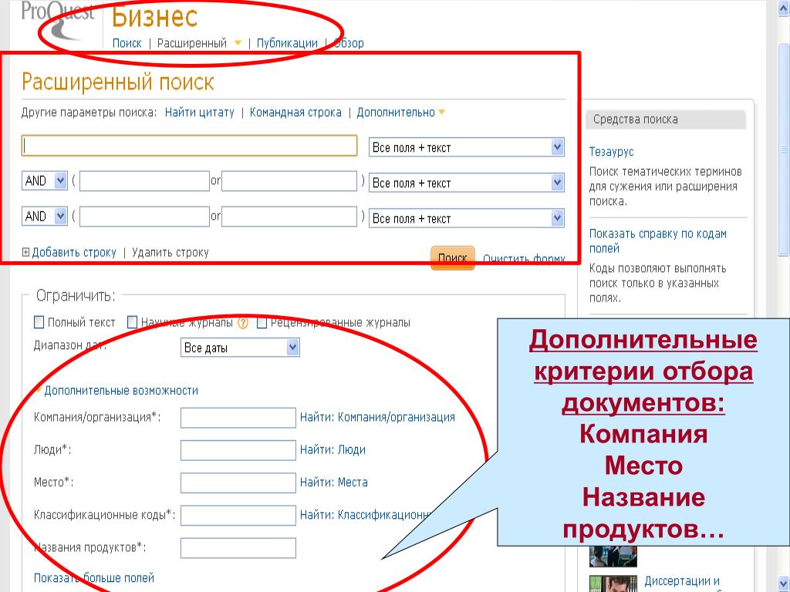Viewport: 790px width, 592px height.
Task: Enable the Полный текст checkbox
Action: point(39,322)
